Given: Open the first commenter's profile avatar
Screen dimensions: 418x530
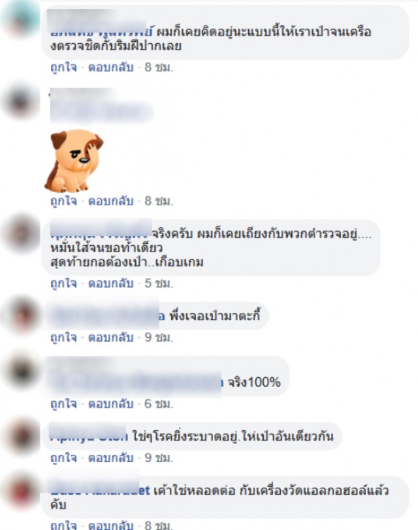Looking at the screenshot, I should pos(21,19).
